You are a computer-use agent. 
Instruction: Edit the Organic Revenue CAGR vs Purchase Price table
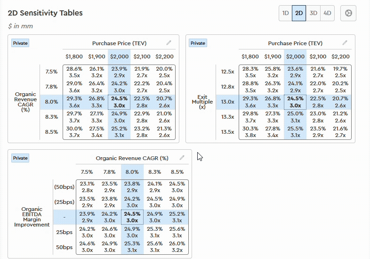tap(169, 43)
